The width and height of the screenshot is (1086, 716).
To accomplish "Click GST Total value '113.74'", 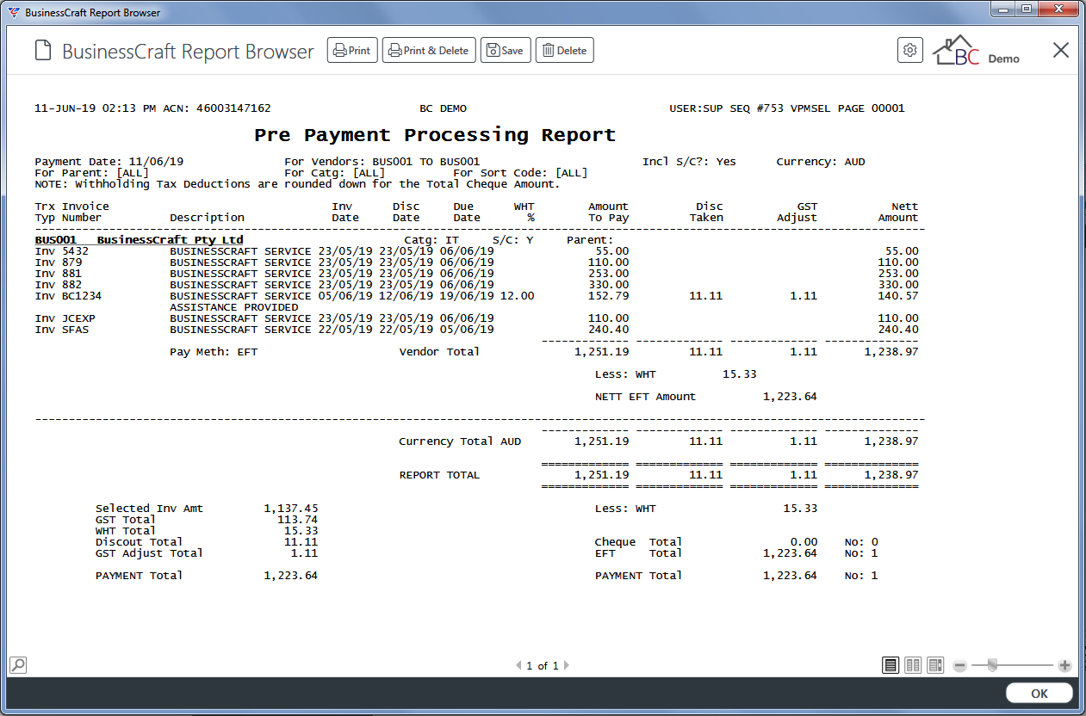I will 297,520.
